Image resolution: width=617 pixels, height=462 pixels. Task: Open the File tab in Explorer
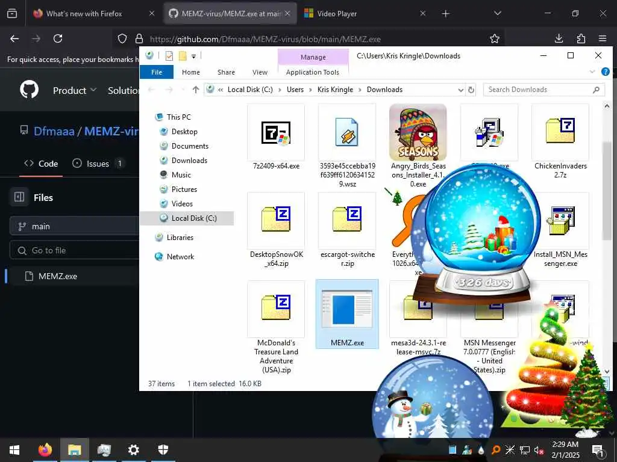coord(157,72)
